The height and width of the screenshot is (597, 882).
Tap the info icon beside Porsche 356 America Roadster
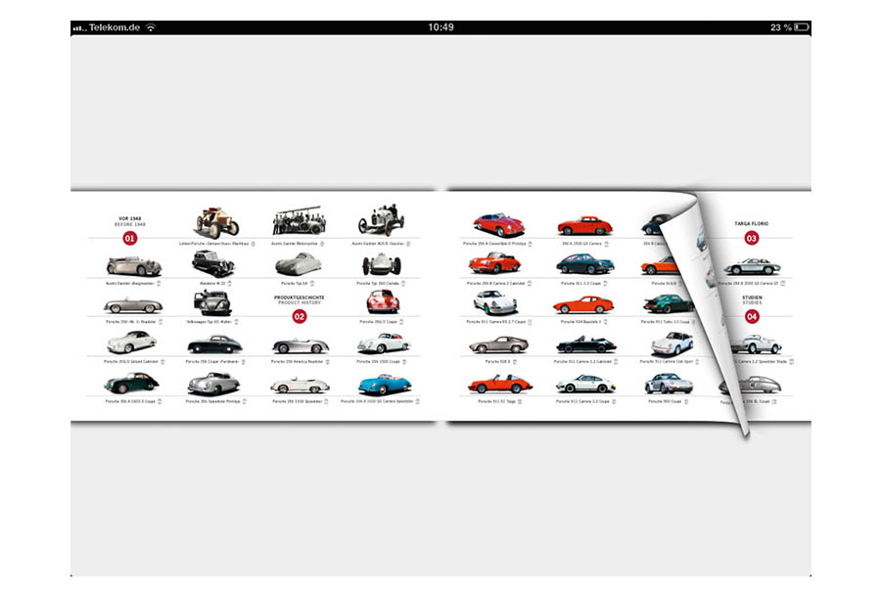click(327, 362)
